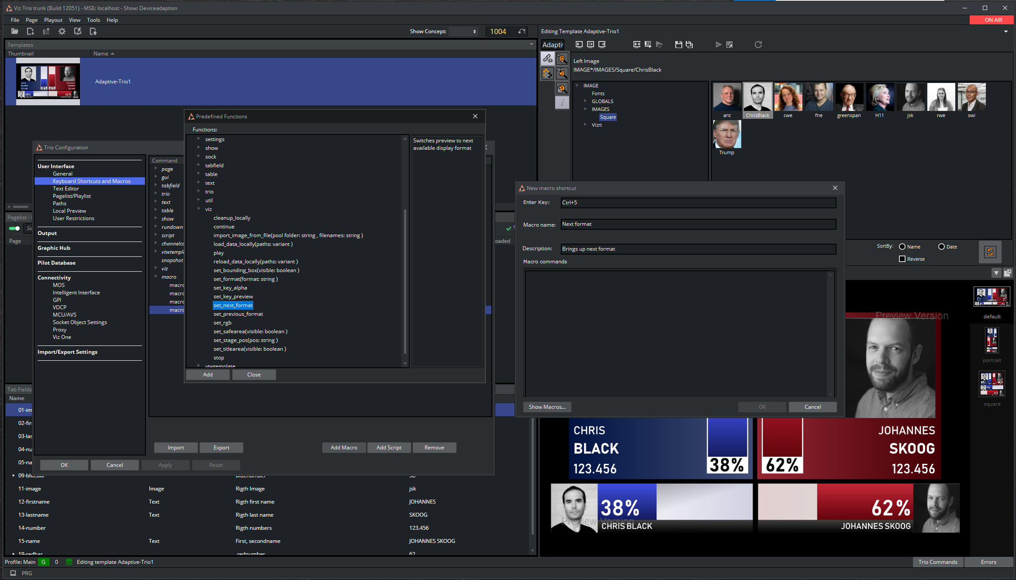Select Text Editor in Trio Configuration
Viewport: 1016px width, 580px height.
tap(66, 188)
